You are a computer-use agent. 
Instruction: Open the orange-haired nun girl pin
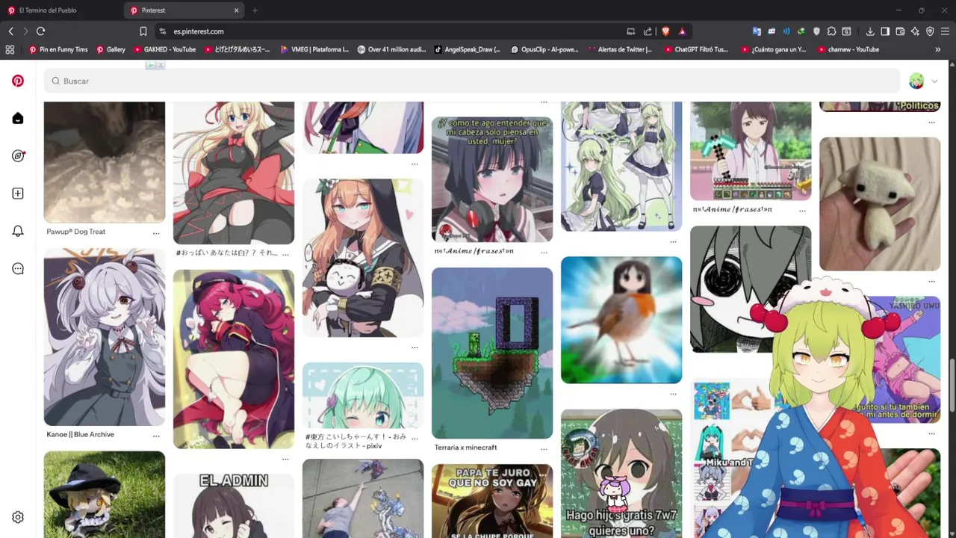363,257
